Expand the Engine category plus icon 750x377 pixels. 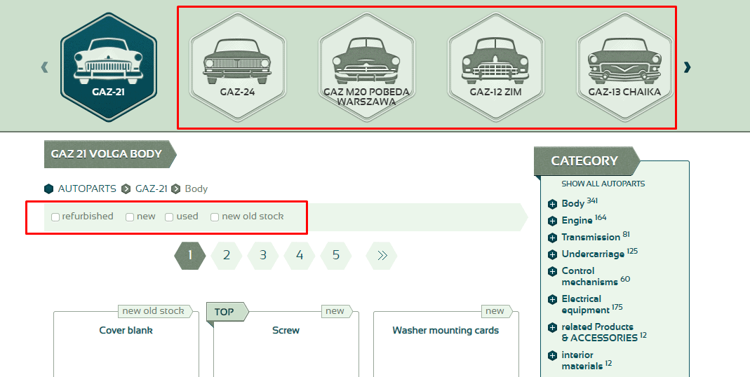click(x=552, y=221)
